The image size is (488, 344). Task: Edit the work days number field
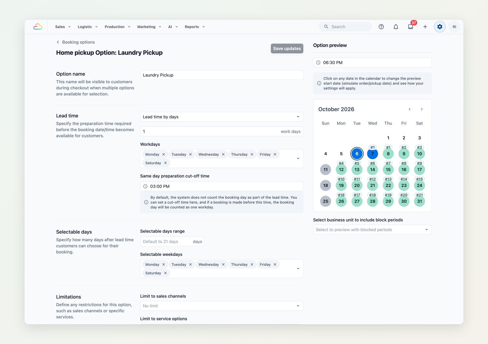221,131
